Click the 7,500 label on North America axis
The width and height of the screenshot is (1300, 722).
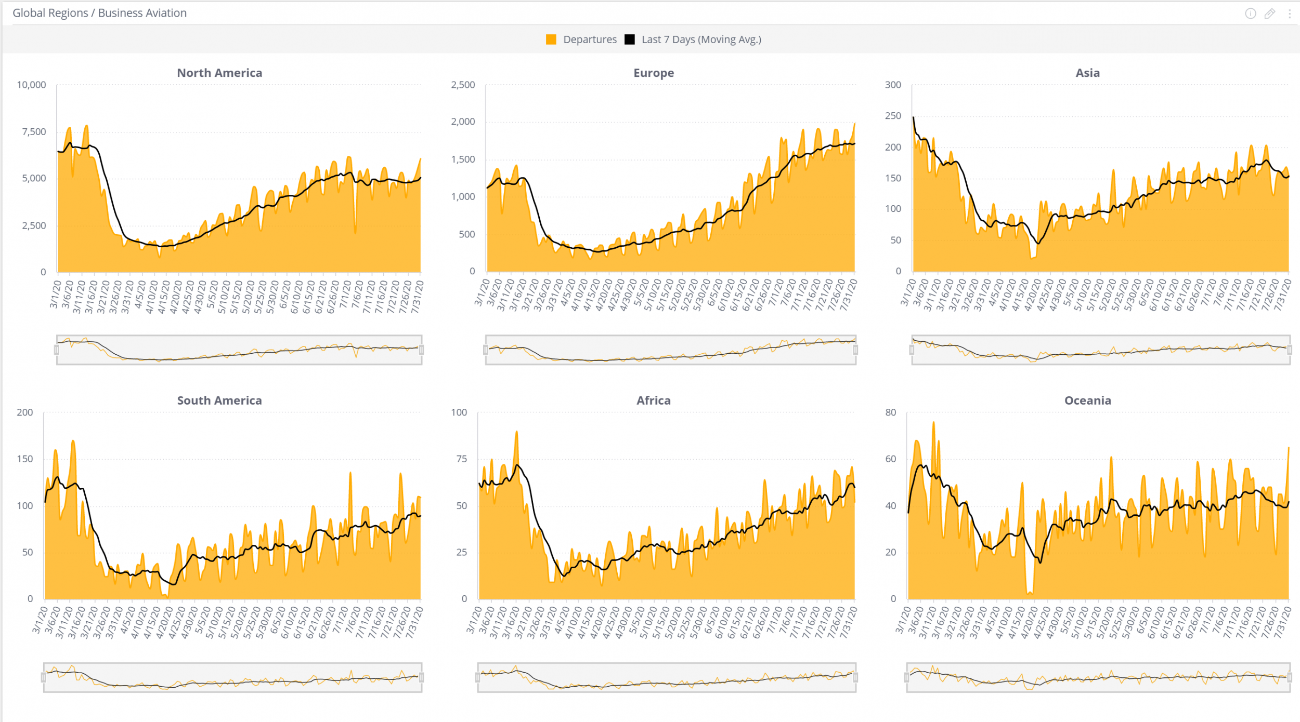coord(34,132)
